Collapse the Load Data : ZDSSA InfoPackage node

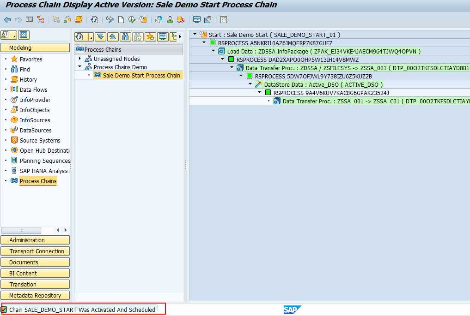click(x=214, y=51)
